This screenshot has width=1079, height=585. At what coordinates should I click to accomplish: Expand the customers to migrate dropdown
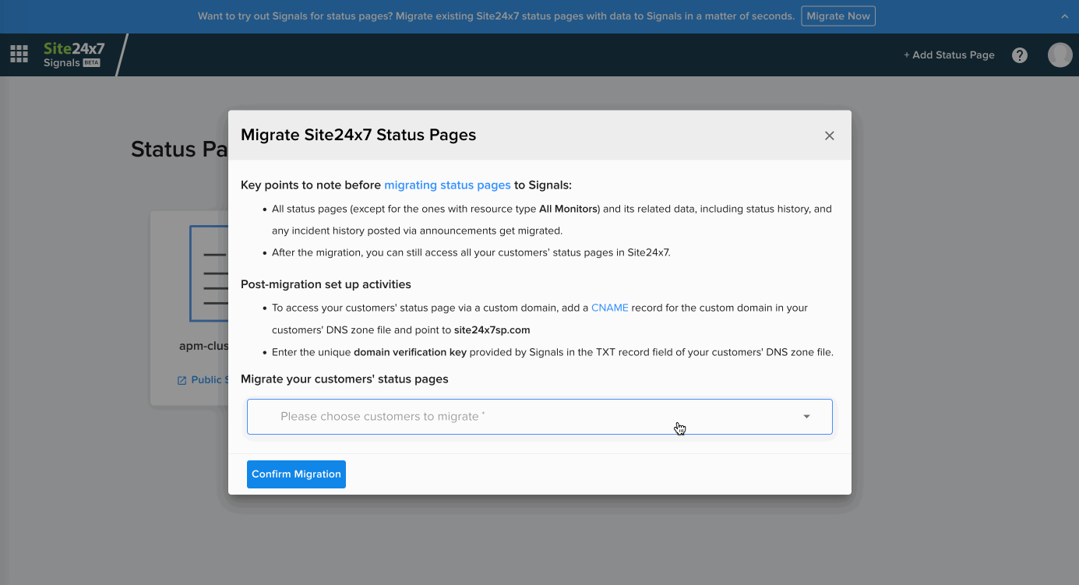(540, 416)
